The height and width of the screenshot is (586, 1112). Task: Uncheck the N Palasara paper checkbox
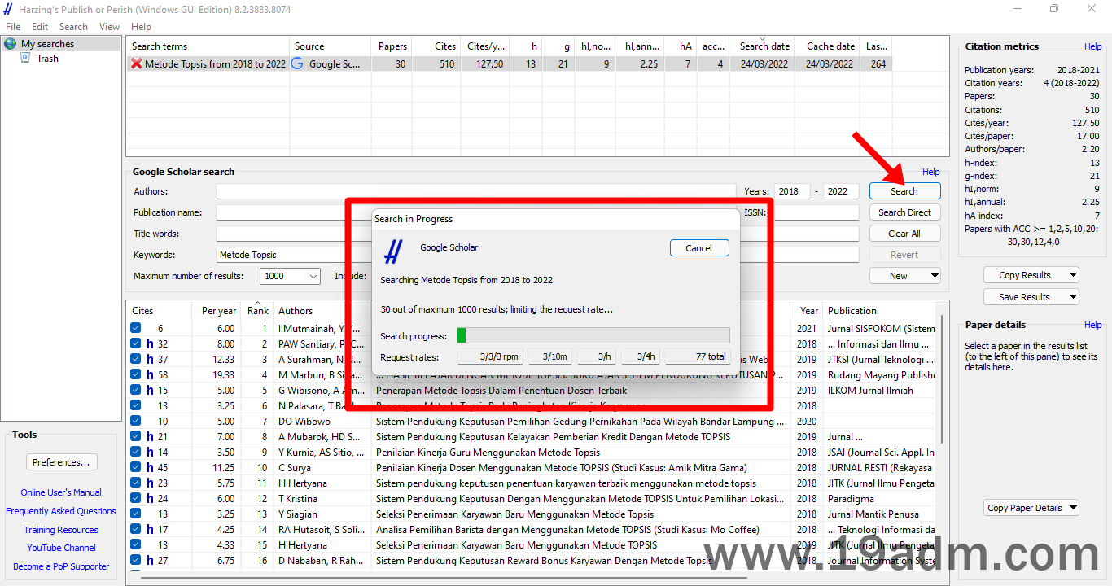pyautogui.click(x=135, y=406)
